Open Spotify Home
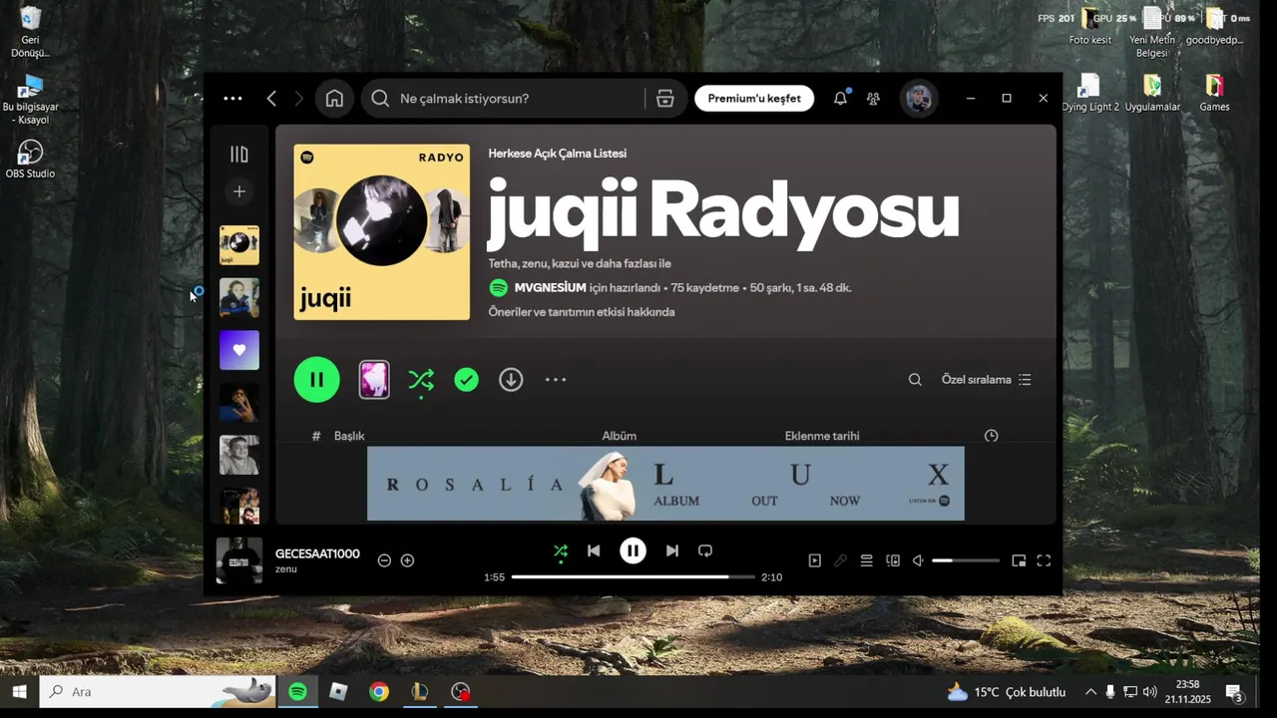This screenshot has height=718, width=1277. (334, 99)
